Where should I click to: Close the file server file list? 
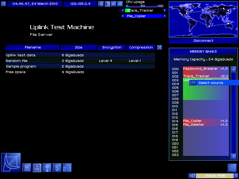(159, 47)
